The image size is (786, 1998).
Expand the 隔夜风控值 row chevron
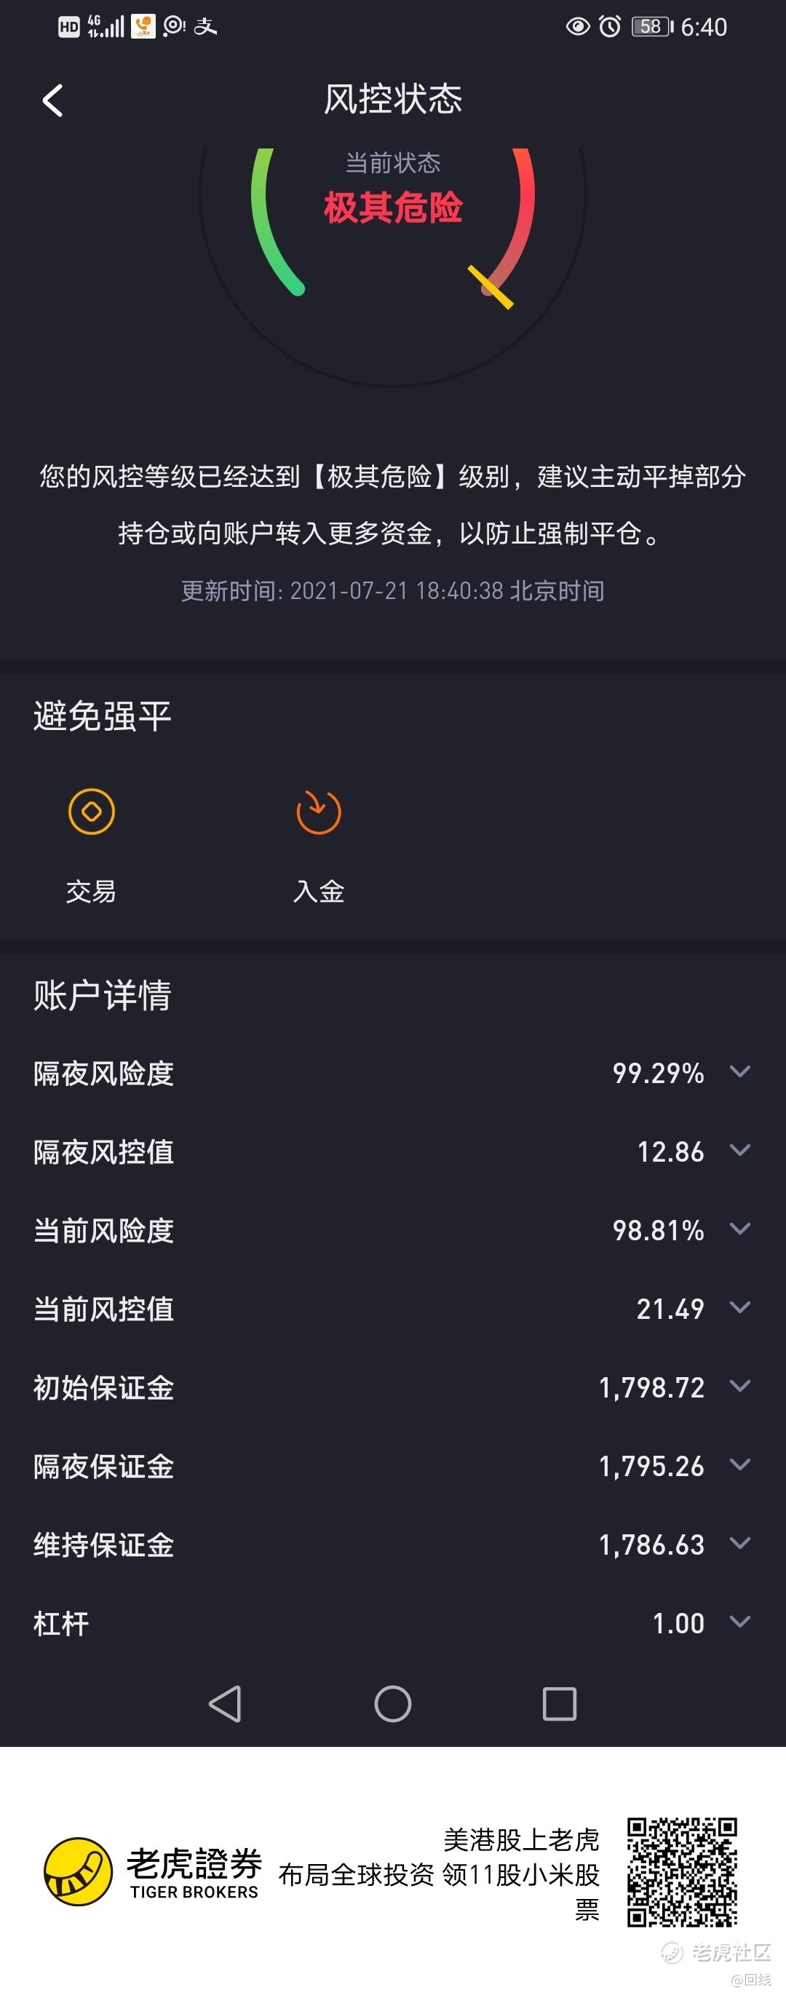(740, 1150)
